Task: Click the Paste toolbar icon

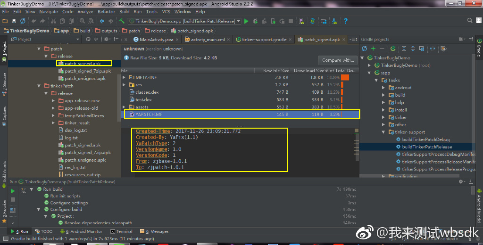Action: (71, 21)
